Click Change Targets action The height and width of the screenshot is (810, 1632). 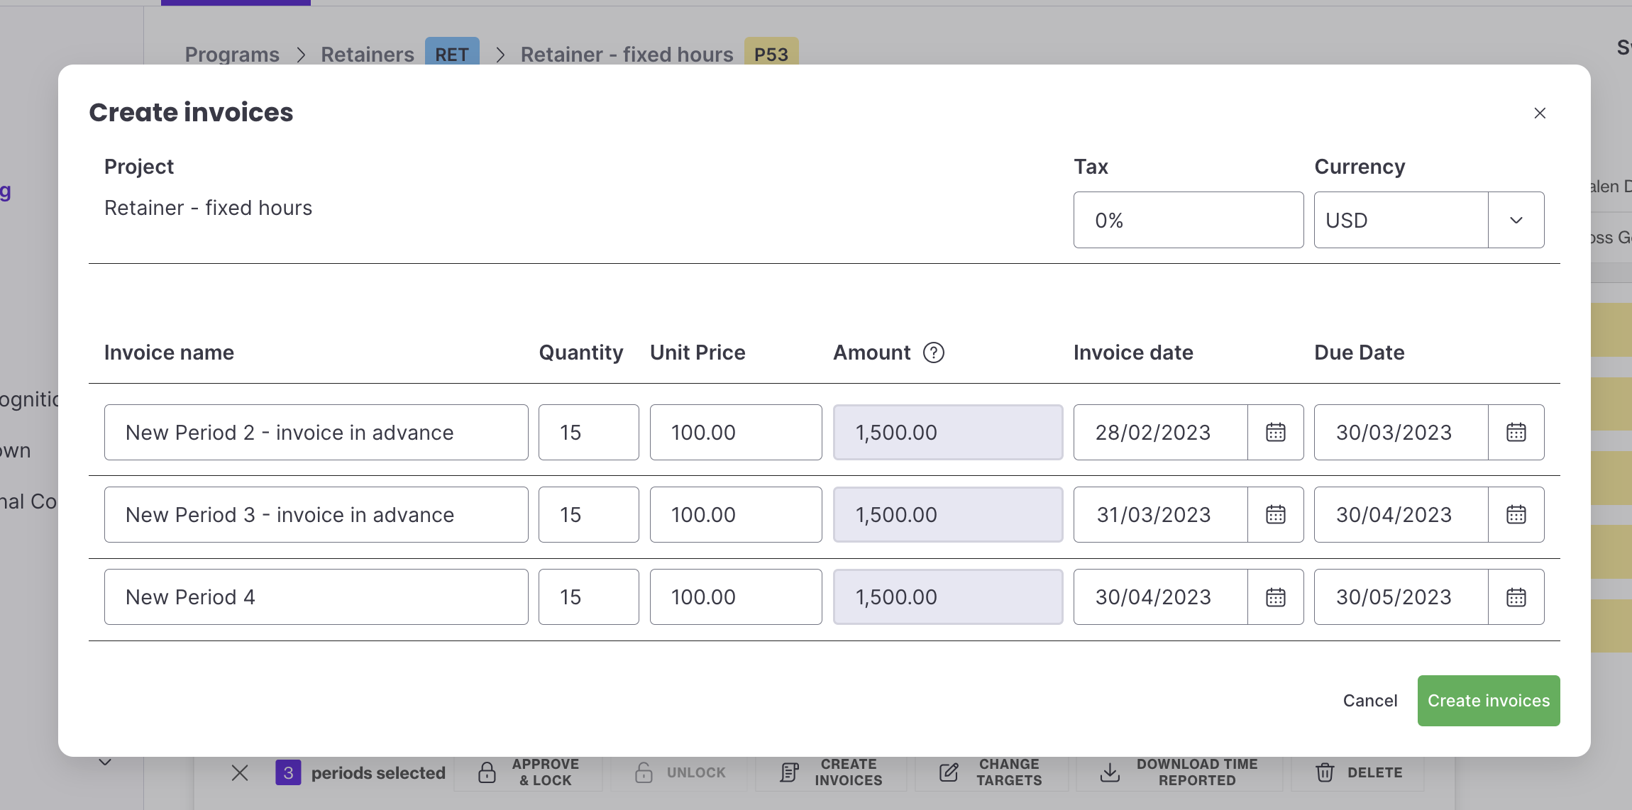991,772
